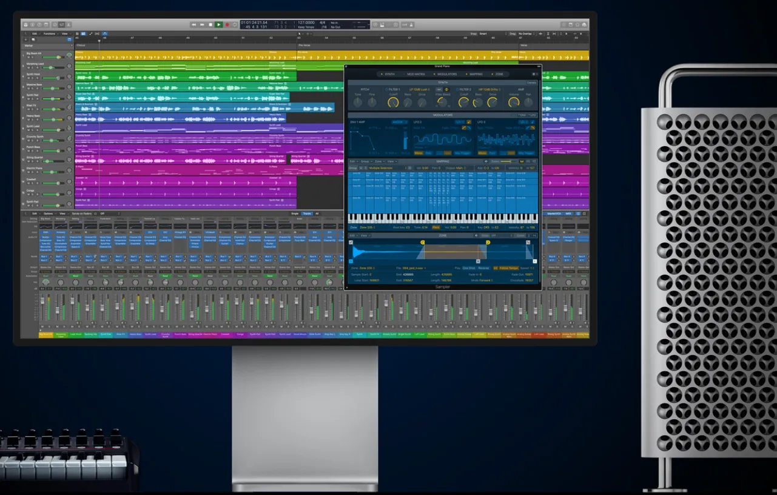777x495 pixels.
Task: Click the display with tempo 127.0000
Action: click(305, 24)
